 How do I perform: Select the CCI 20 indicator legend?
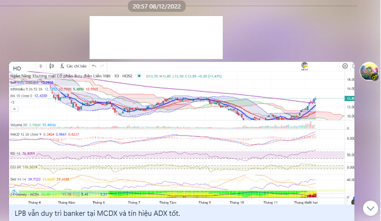(24, 167)
